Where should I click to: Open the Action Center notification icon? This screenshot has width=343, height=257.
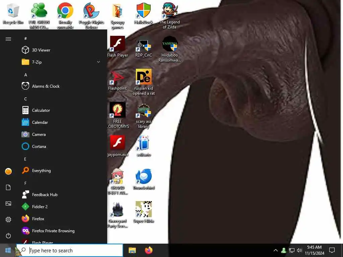(332, 250)
